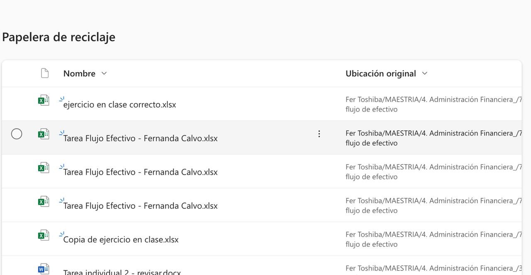
Task: Expand the Nombre column sort chevron
Action: click(104, 73)
